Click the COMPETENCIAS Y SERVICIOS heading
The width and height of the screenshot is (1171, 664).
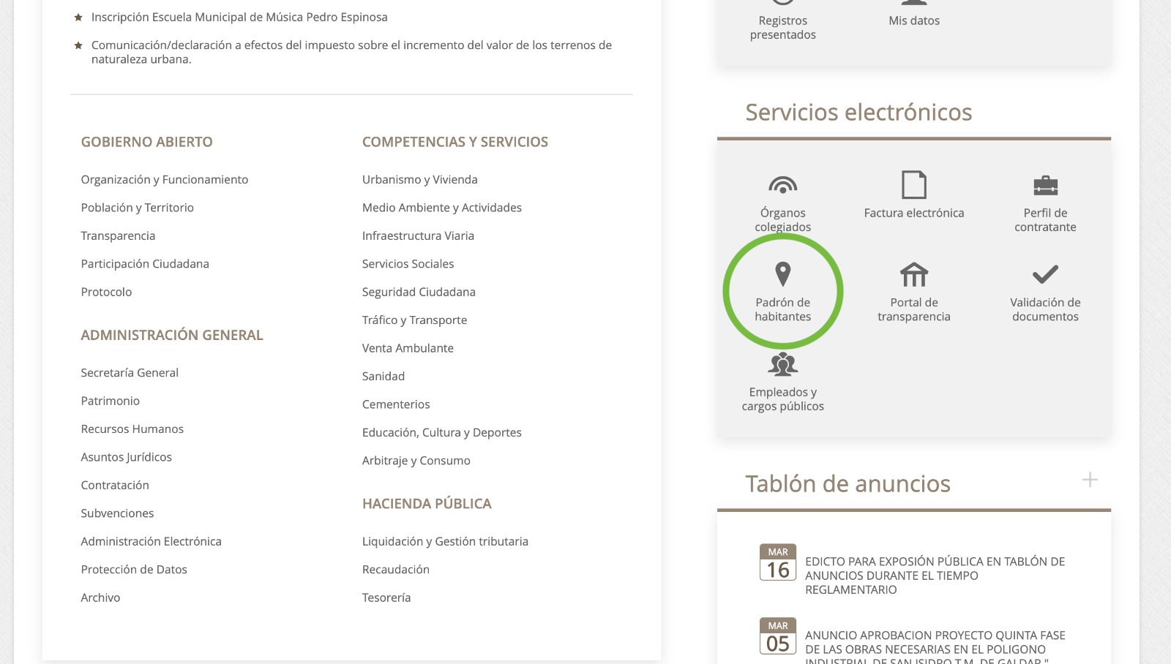(454, 142)
